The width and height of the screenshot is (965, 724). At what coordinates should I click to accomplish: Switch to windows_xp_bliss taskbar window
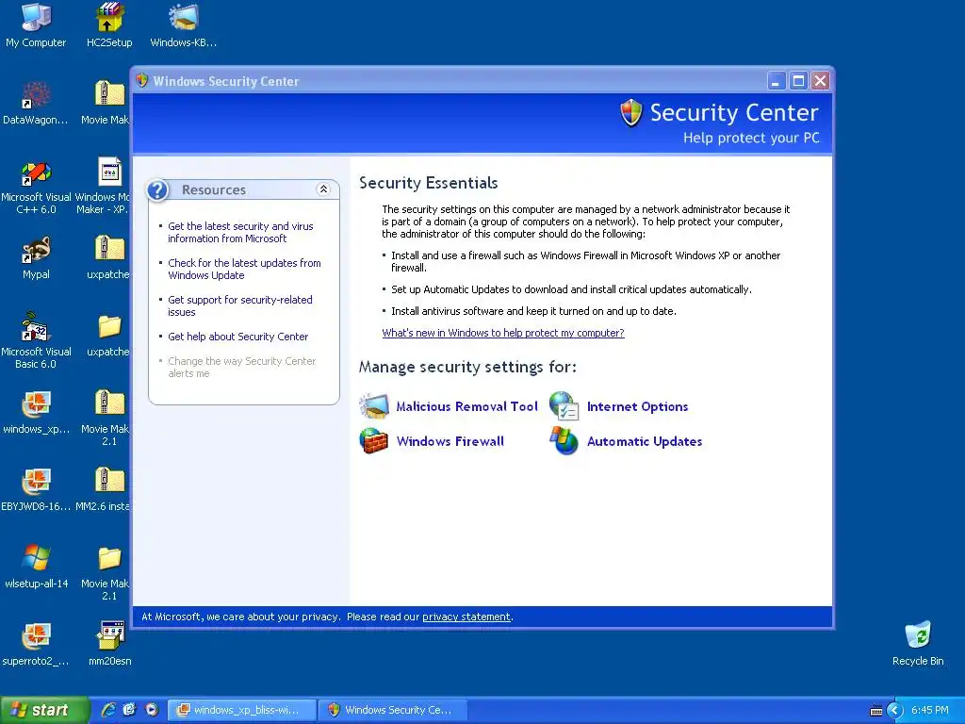[242, 711]
